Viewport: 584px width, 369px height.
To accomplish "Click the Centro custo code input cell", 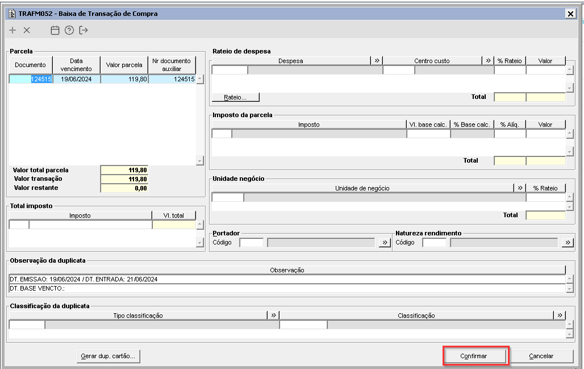I will [399, 70].
